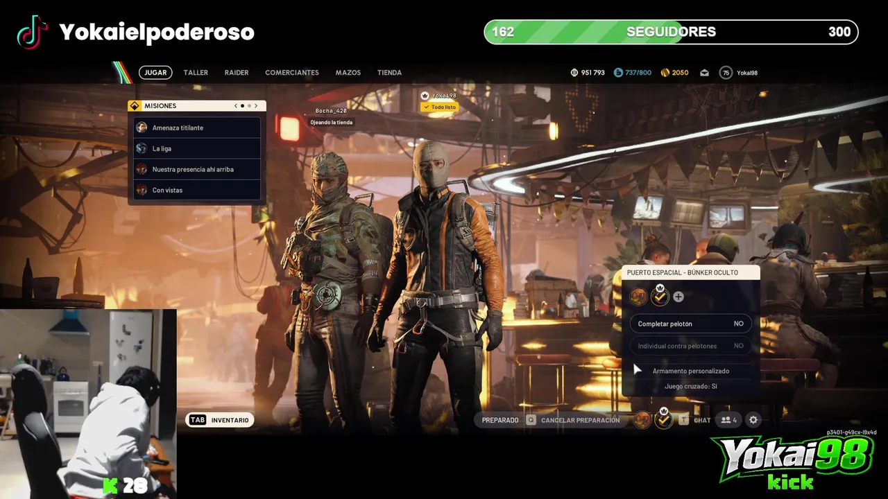The width and height of the screenshot is (888, 499).
Task: Click the green K 28 counter
Action: [125, 486]
